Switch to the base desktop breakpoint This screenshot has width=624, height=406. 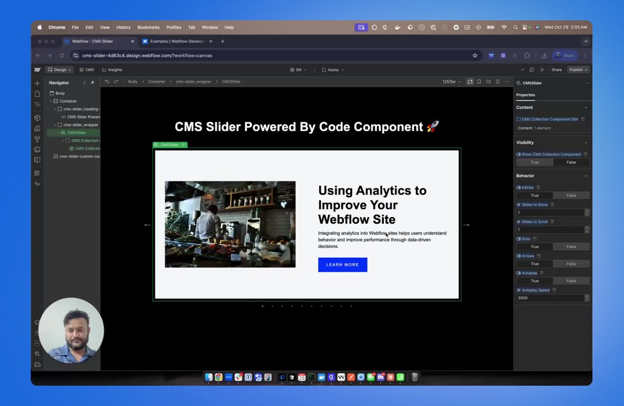(470, 81)
